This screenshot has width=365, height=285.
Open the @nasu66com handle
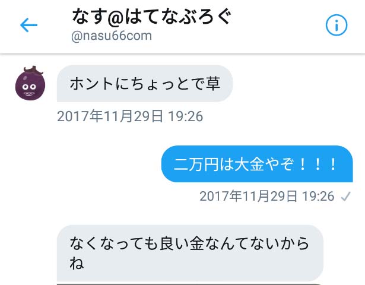112,36
